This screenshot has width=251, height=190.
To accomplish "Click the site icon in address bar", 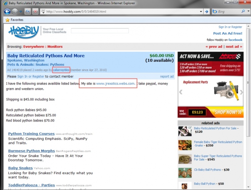I will (43, 11).
